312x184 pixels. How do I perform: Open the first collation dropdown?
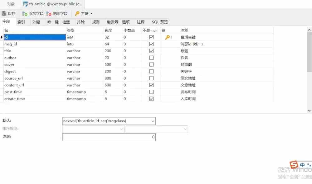122,129
